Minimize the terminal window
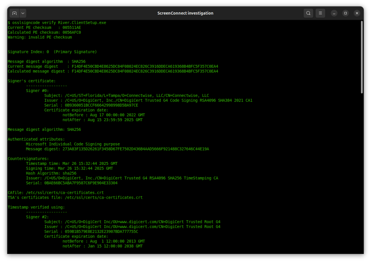The width and height of the screenshot is (371, 262). coord(334,13)
